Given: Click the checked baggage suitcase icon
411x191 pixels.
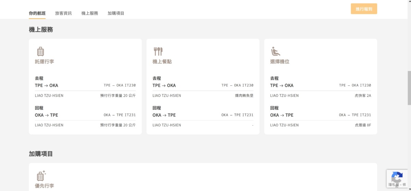Looking at the screenshot, I should (x=40, y=51).
